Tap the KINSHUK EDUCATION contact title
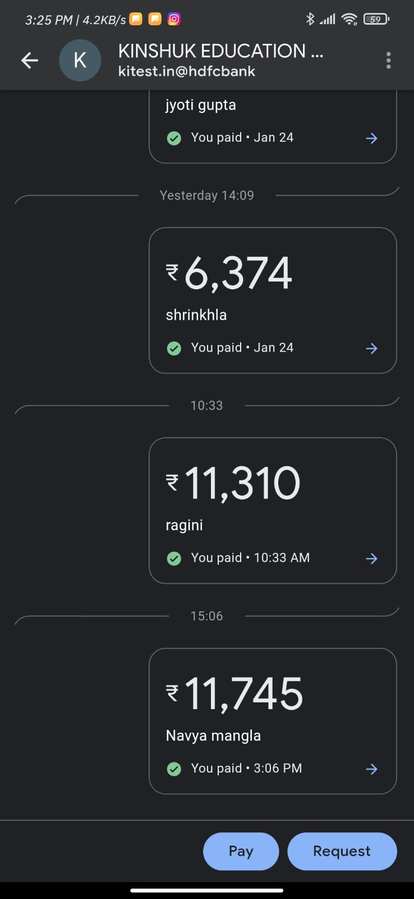This screenshot has width=414, height=899. pos(220,51)
